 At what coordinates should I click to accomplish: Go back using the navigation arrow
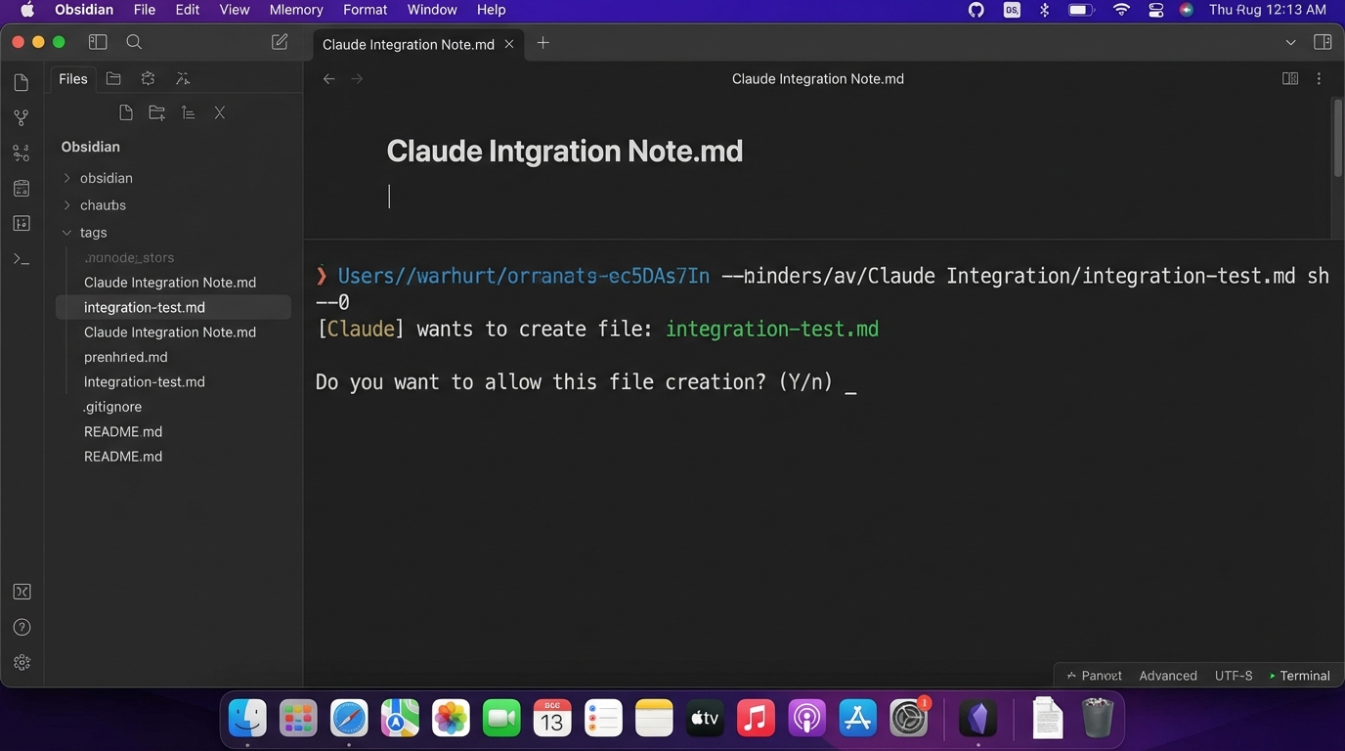click(x=329, y=78)
